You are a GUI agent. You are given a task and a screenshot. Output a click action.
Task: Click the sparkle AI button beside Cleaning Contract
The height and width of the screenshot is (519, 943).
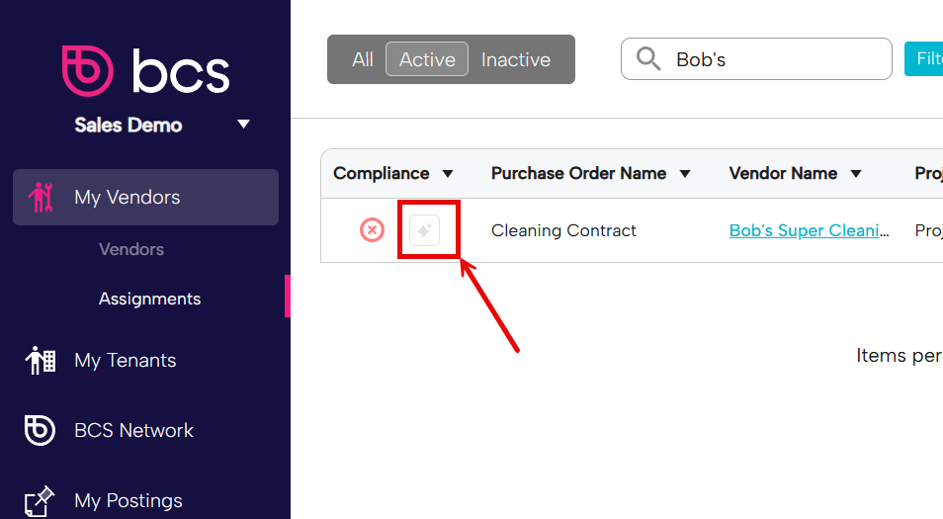coord(425,230)
